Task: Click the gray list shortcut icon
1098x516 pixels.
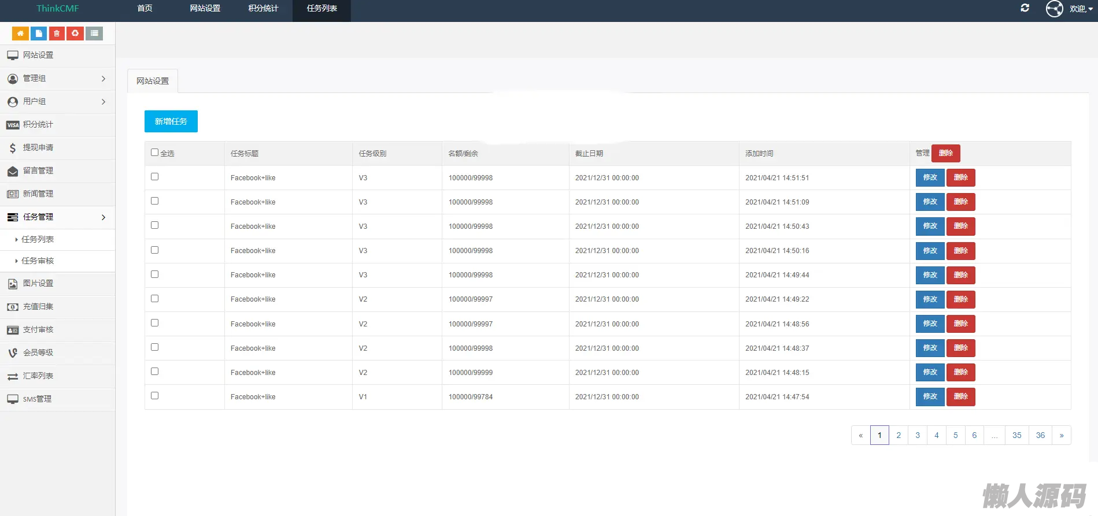Action: 94,34
